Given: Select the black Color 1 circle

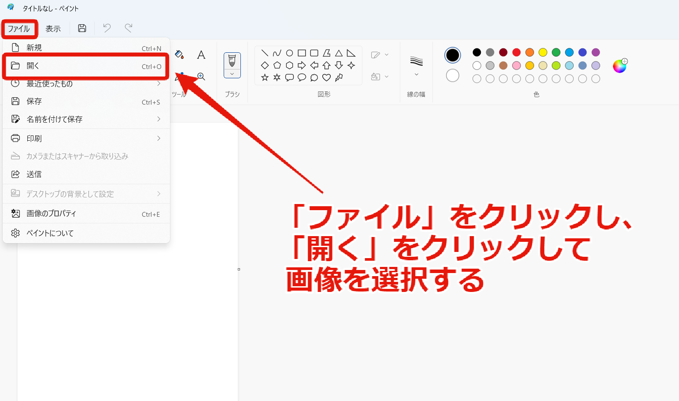Looking at the screenshot, I should 453,55.
